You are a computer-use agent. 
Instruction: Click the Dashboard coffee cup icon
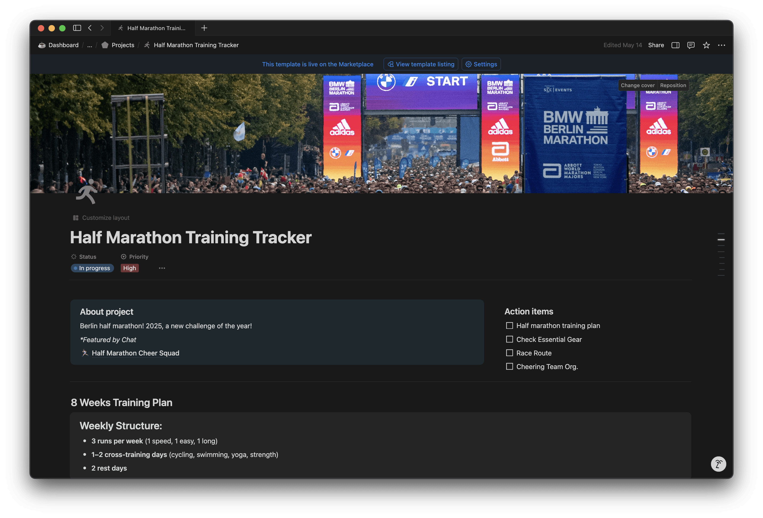click(x=42, y=45)
